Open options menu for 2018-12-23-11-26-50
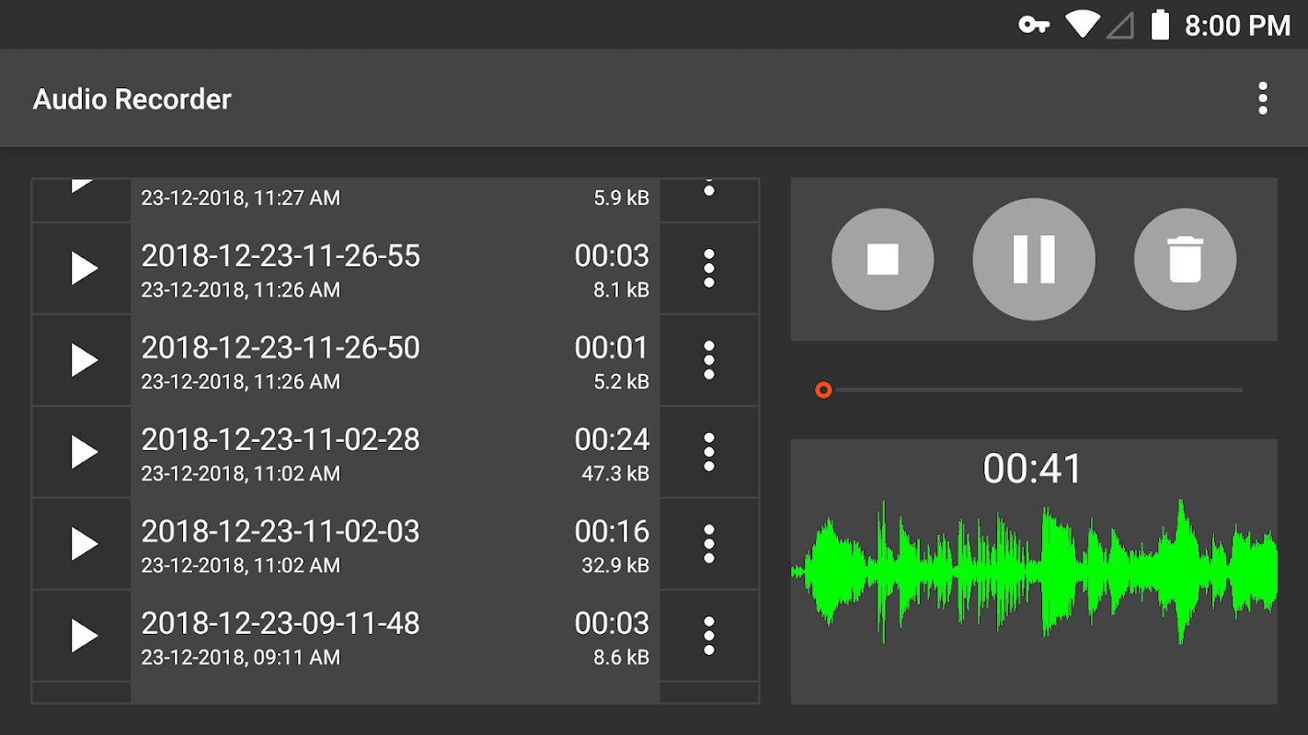 pos(709,360)
